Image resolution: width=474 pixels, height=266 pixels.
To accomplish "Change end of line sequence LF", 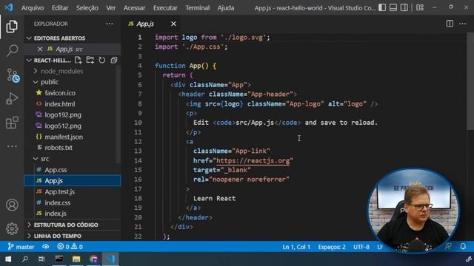I will click(x=380, y=247).
